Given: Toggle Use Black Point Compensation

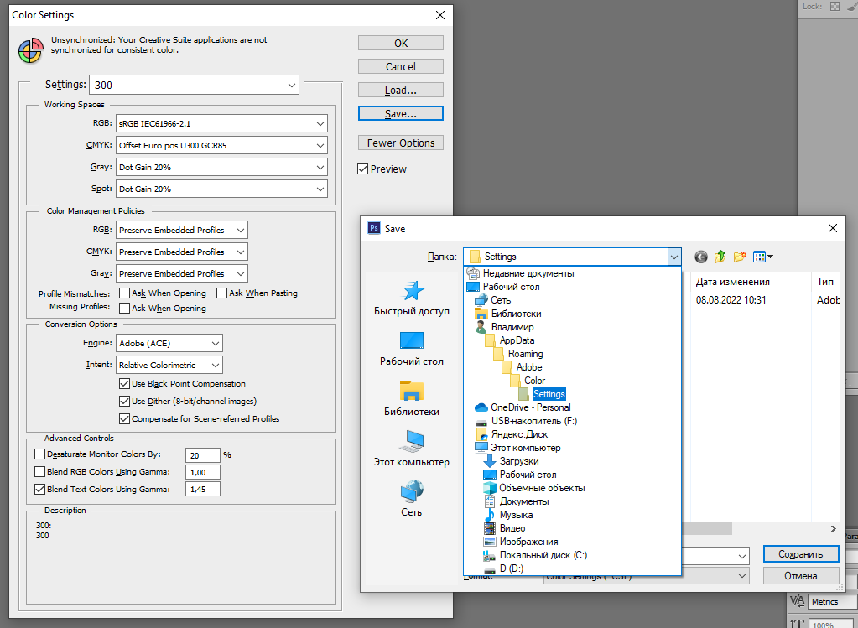Looking at the screenshot, I should [x=124, y=383].
